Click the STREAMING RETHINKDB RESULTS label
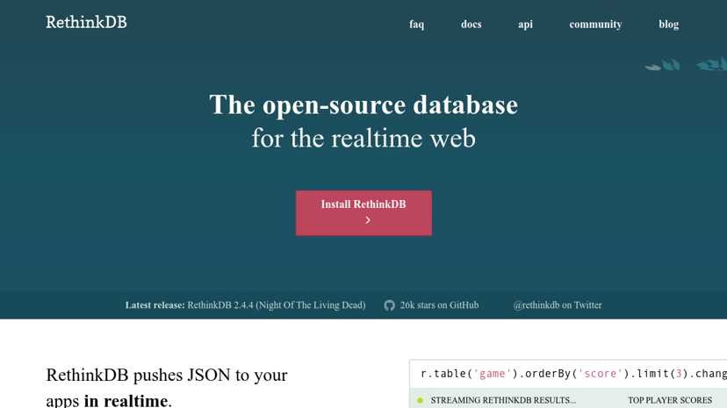Viewport: 727px width, 408px height. click(x=503, y=400)
